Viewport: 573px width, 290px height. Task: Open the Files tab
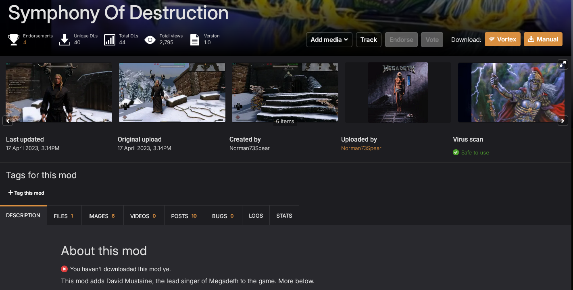64,216
